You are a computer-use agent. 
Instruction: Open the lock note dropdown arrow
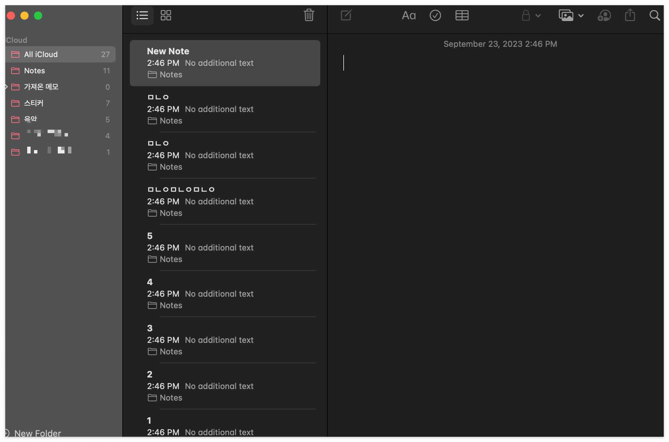(x=538, y=16)
